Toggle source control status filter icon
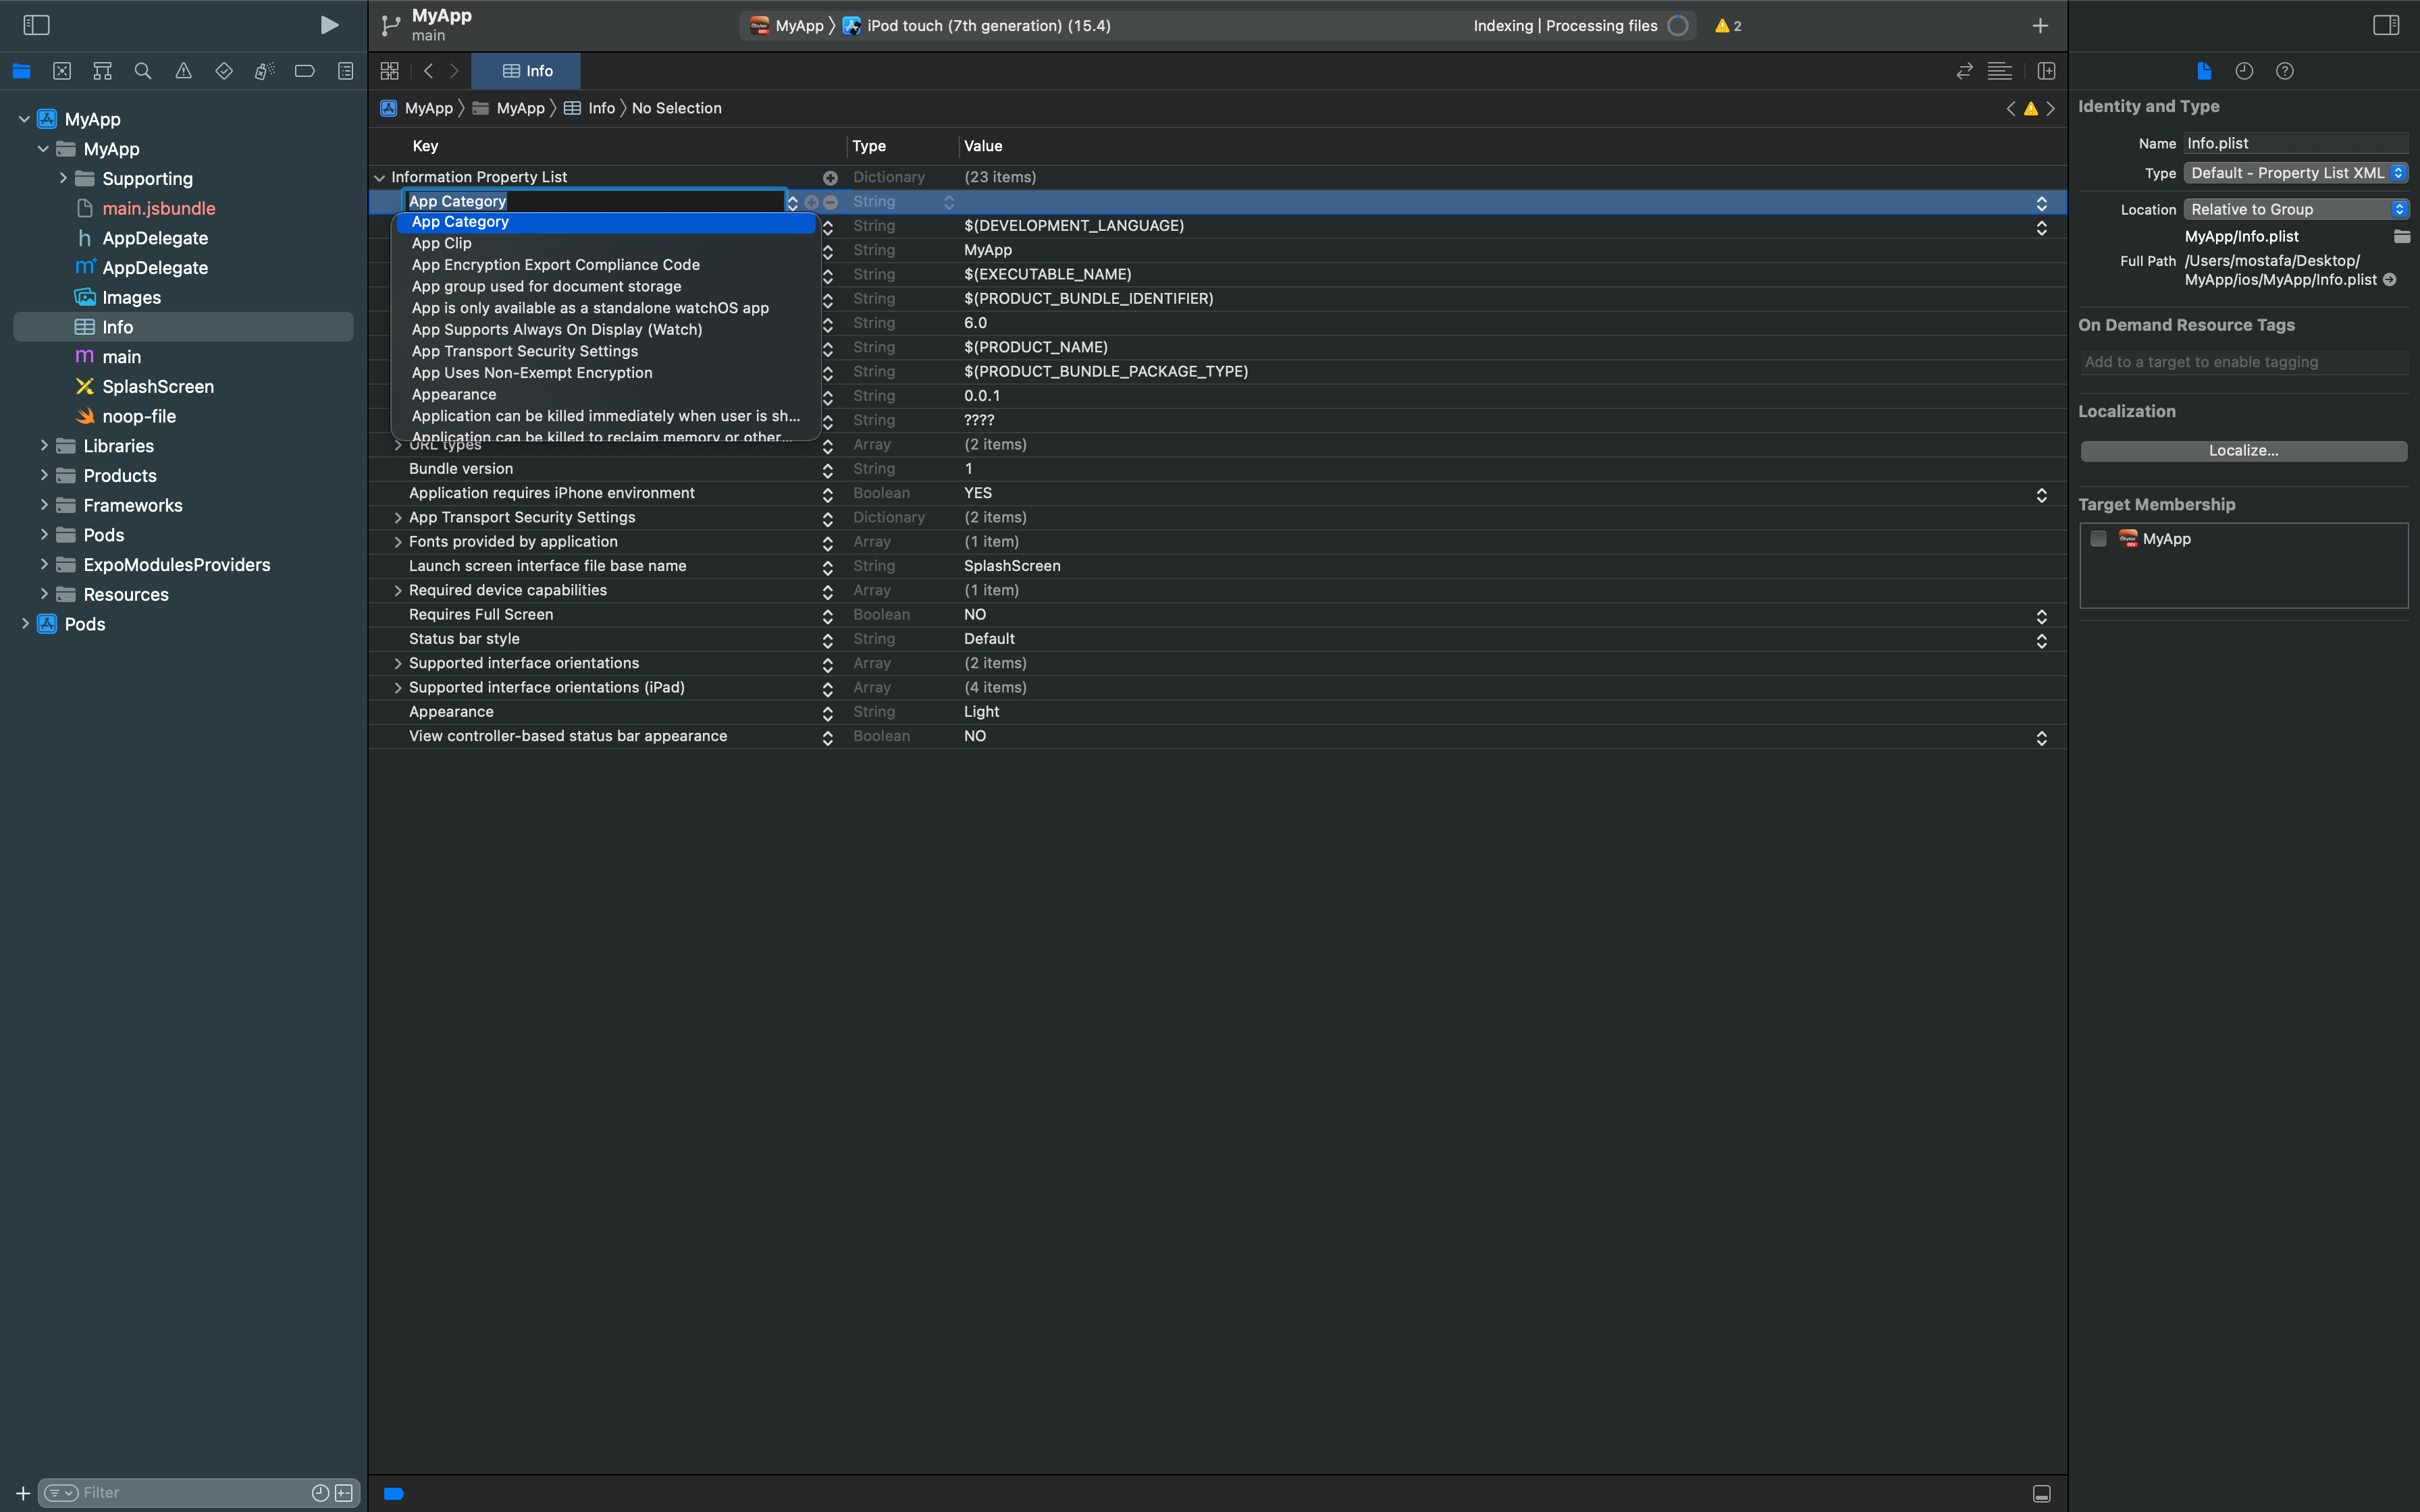 344,1493
